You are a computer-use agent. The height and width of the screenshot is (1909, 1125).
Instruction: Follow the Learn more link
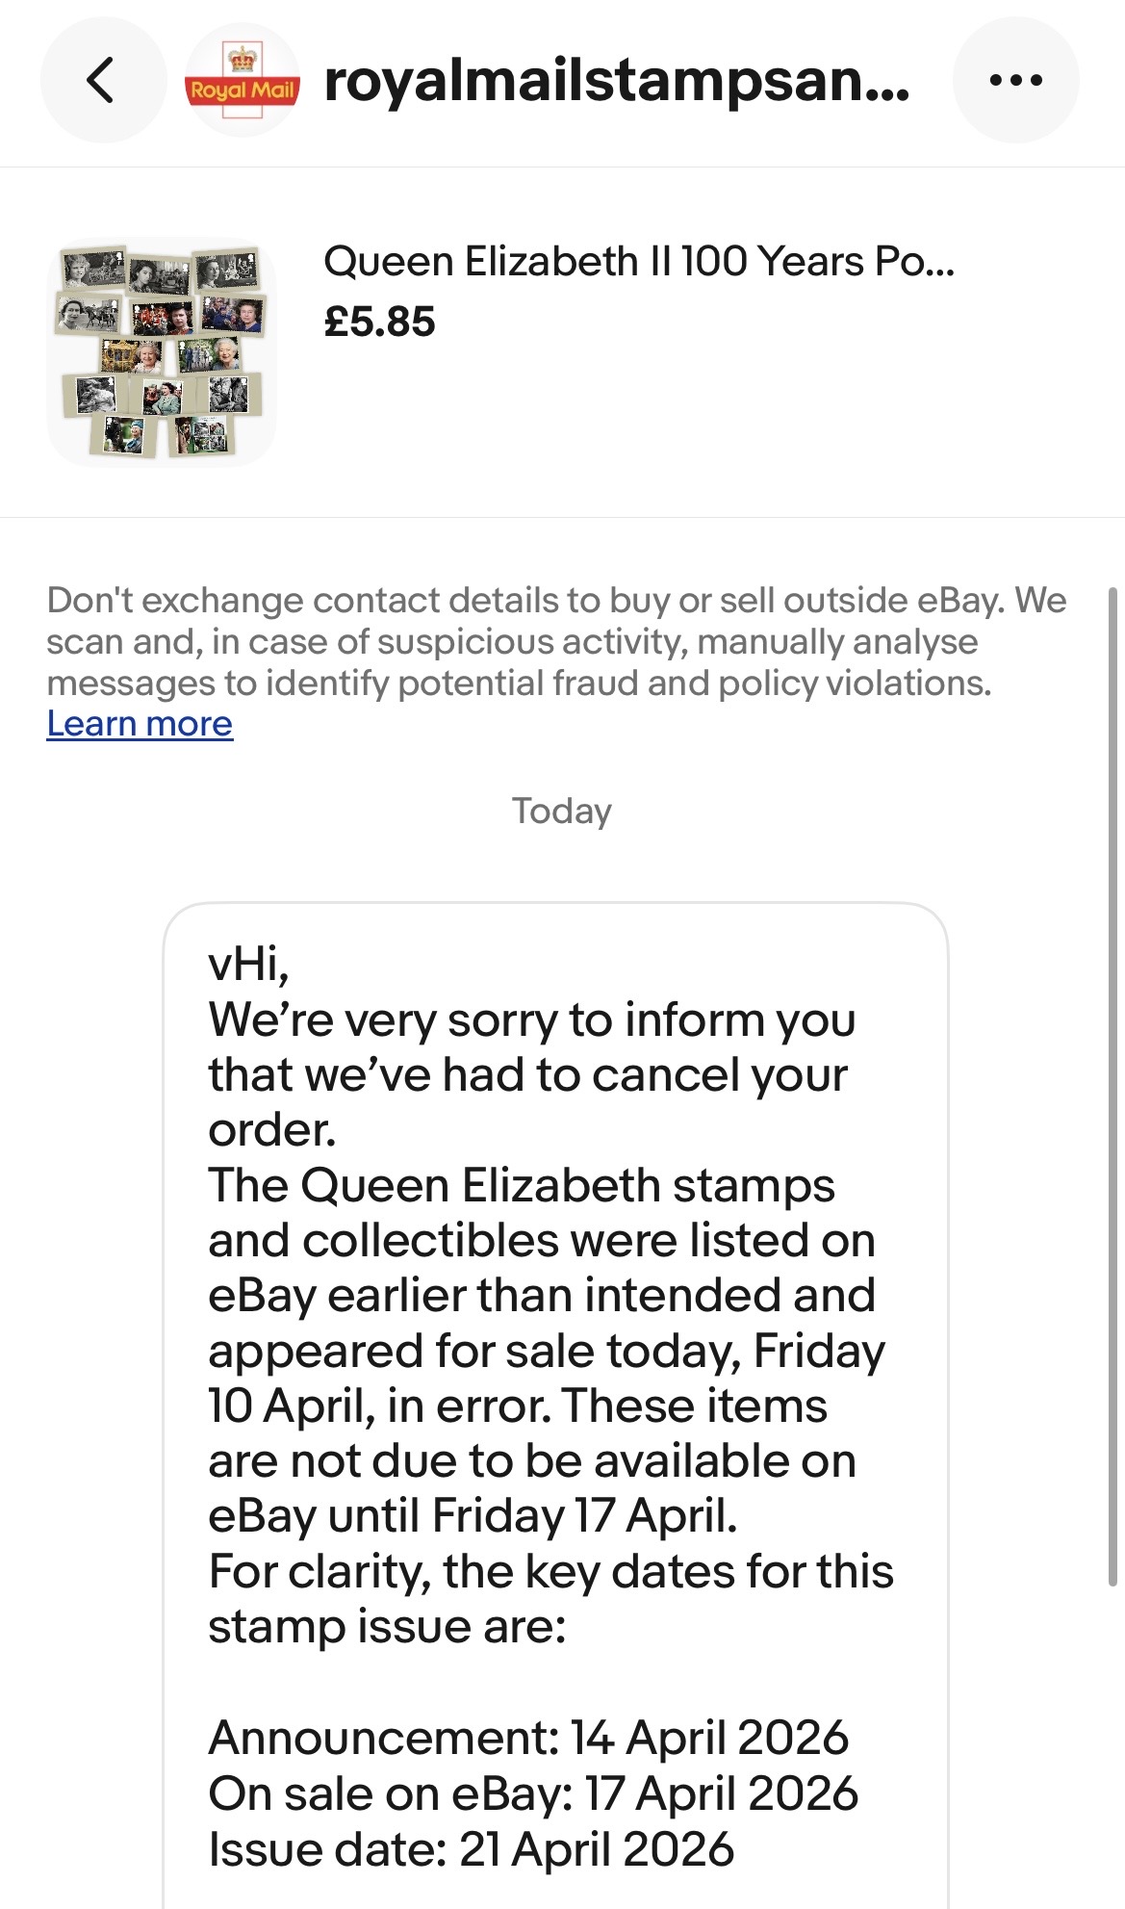[x=140, y=724]
